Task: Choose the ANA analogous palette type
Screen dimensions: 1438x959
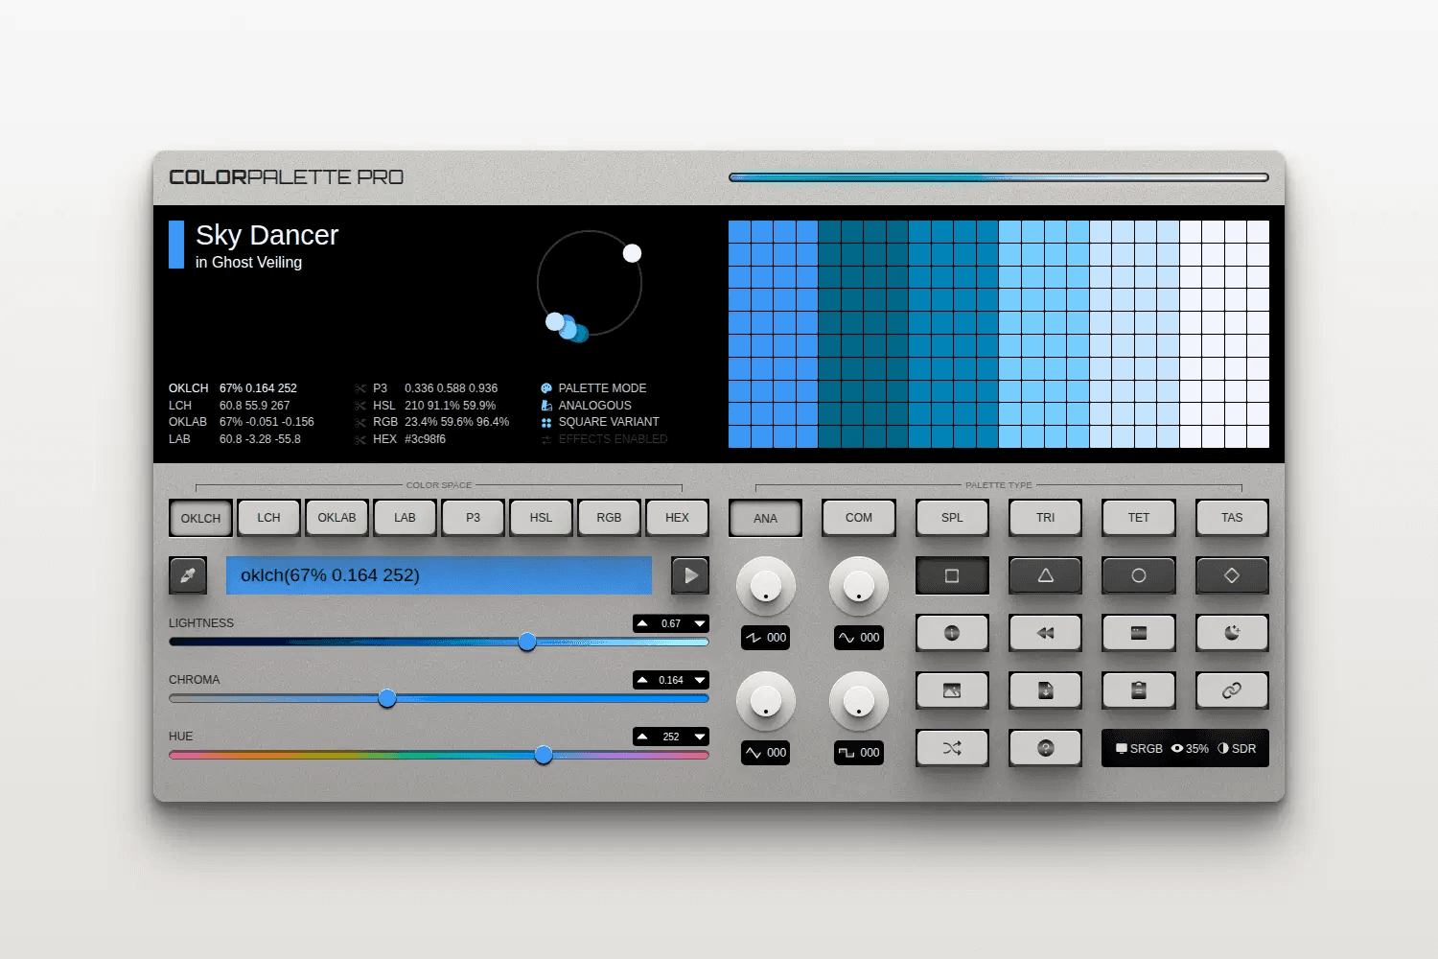Action: (x=765, y=518)
